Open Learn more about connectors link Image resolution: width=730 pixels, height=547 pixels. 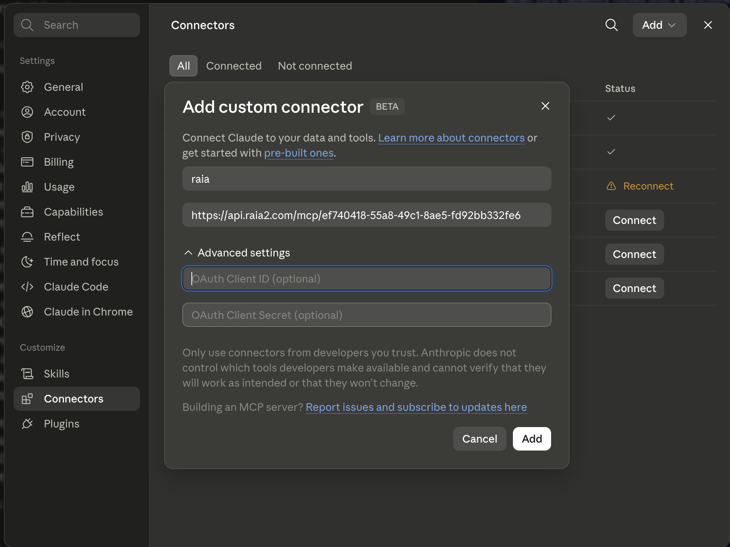click(452, 138)
